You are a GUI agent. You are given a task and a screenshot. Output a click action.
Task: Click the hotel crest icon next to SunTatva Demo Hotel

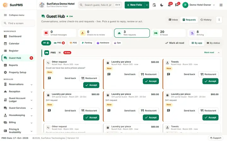pos(42,5)
